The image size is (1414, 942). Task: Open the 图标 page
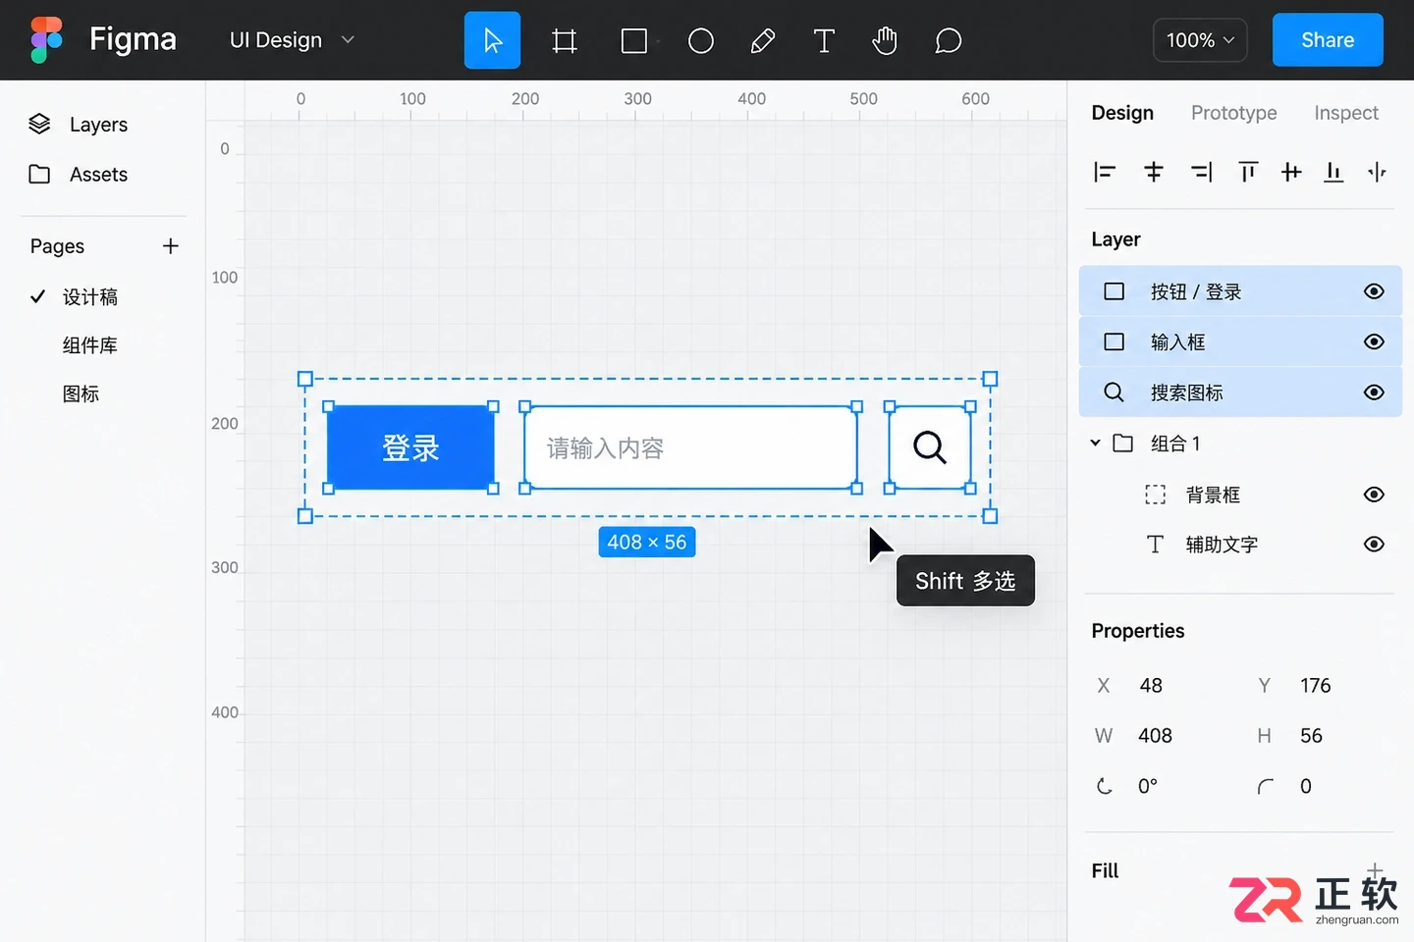(82, 394)
